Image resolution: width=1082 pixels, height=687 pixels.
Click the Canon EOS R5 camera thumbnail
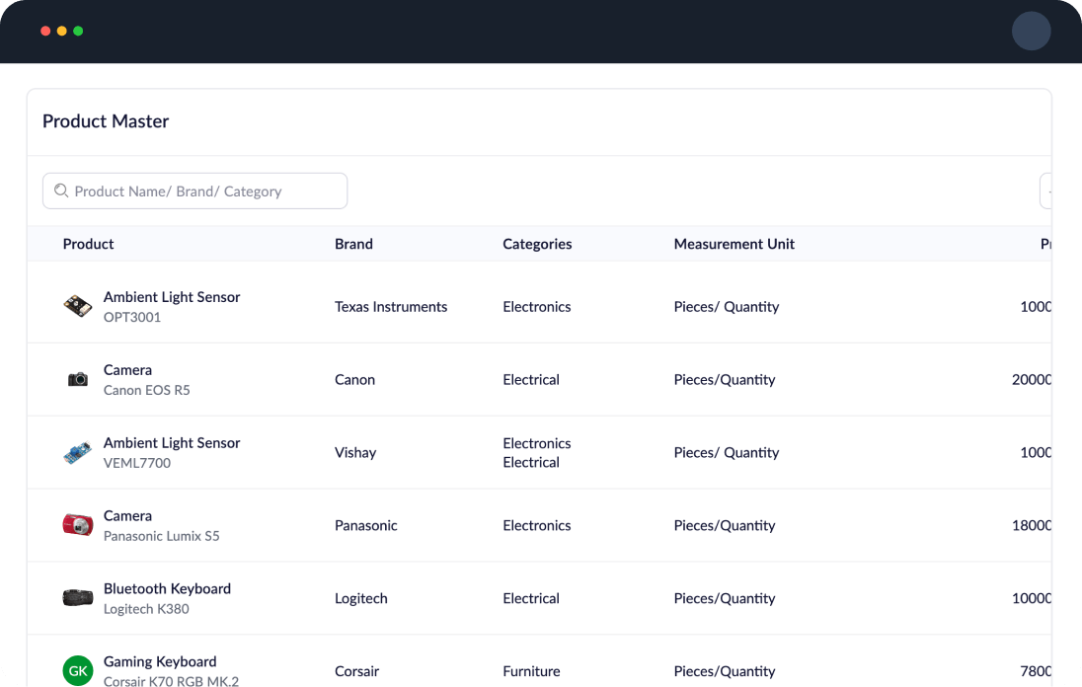pos(78,379)
